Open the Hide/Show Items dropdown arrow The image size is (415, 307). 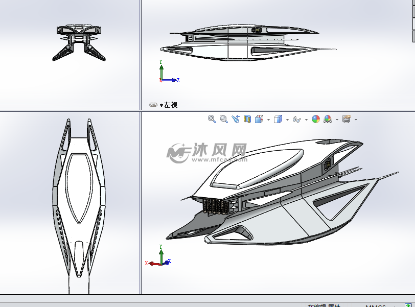306,119
